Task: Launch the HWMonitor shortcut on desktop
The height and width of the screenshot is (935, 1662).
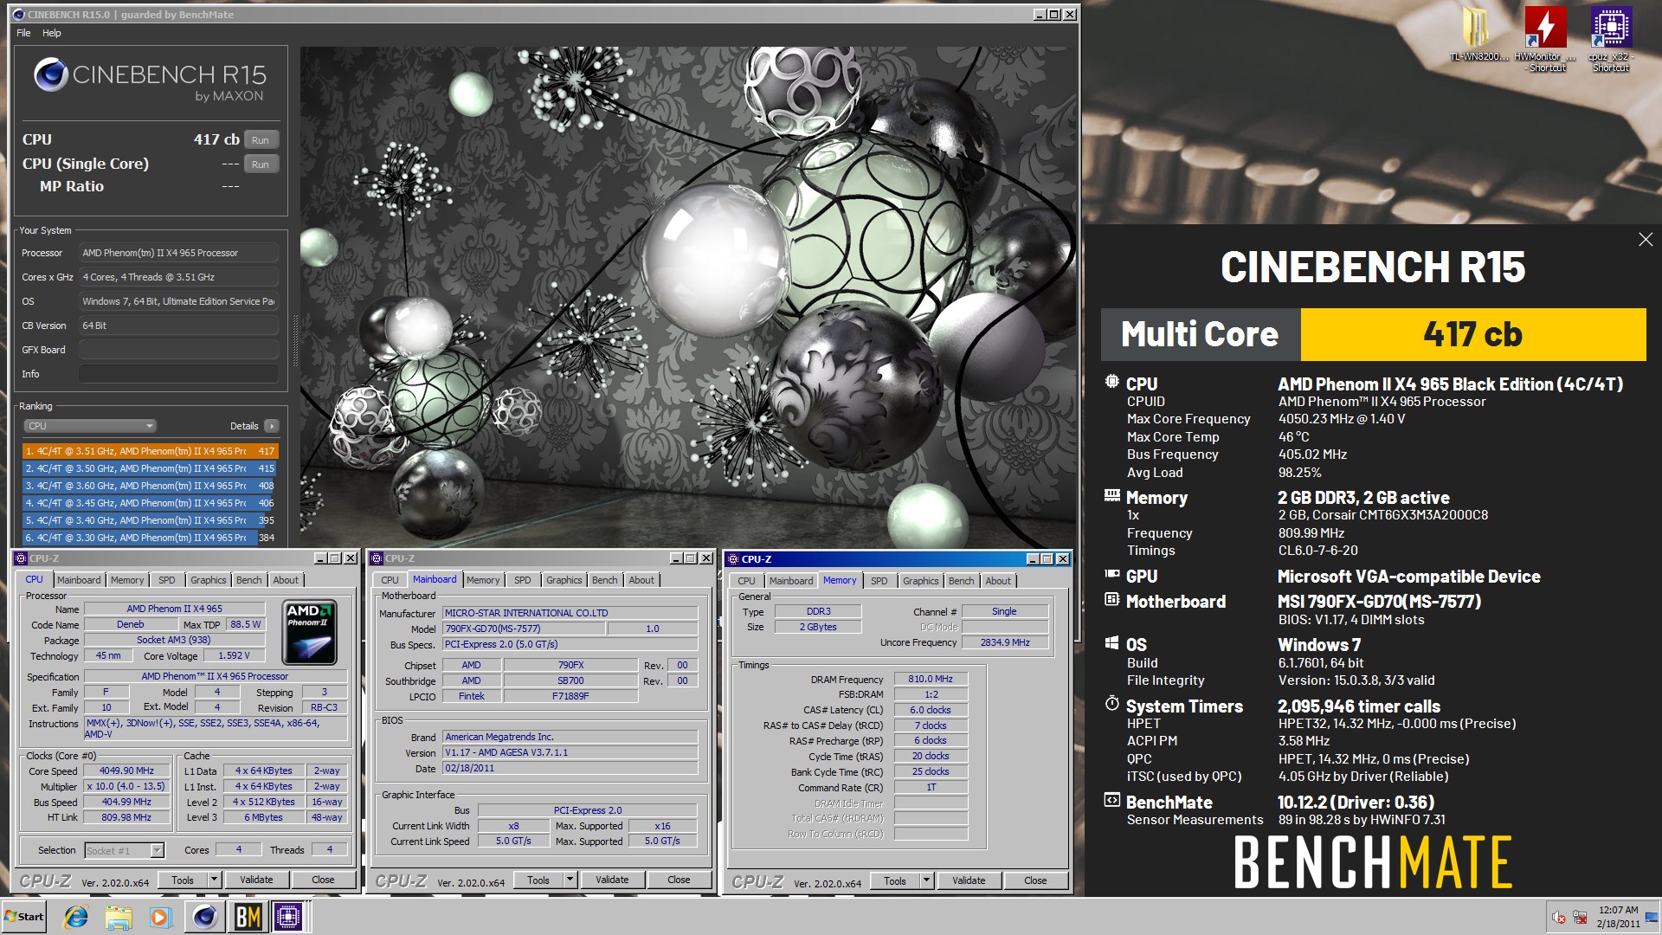Action: click(x=1546, y=39)
